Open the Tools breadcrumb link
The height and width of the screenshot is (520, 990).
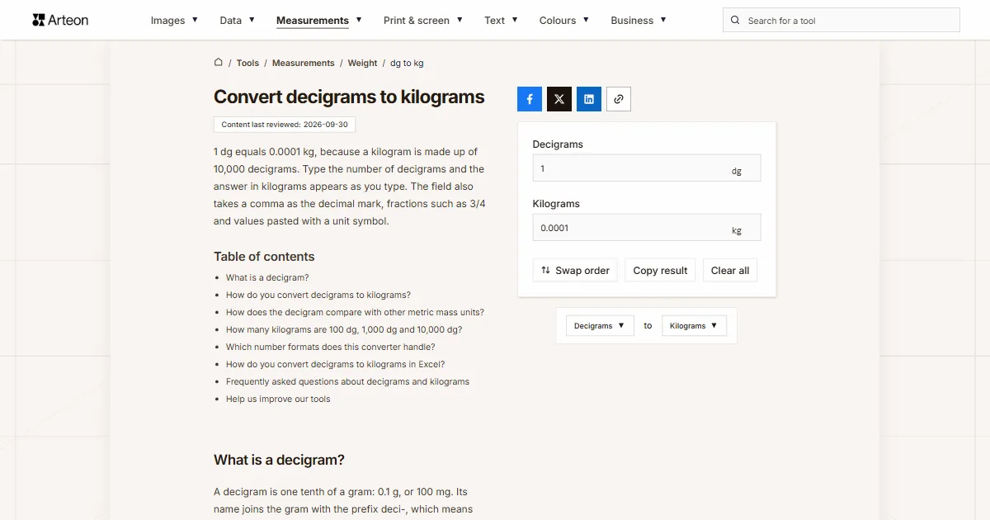pos(247,63)
